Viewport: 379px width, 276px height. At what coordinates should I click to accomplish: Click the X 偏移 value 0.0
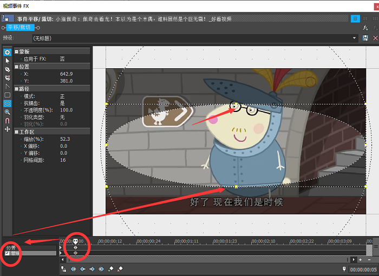pos(63,146)
